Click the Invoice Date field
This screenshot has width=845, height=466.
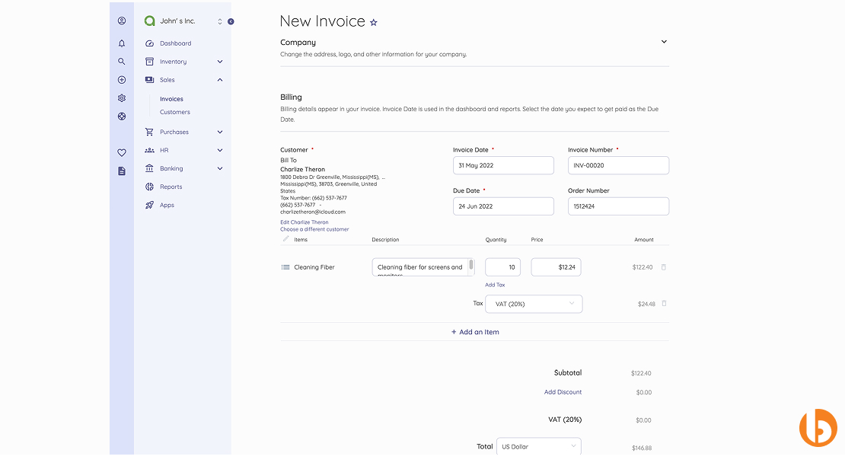click(503, 165)
